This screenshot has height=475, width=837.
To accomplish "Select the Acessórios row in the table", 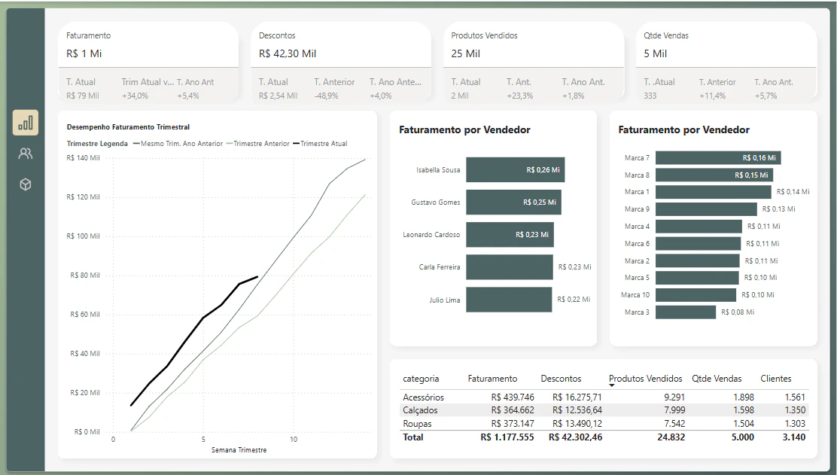I will (604, 397).
